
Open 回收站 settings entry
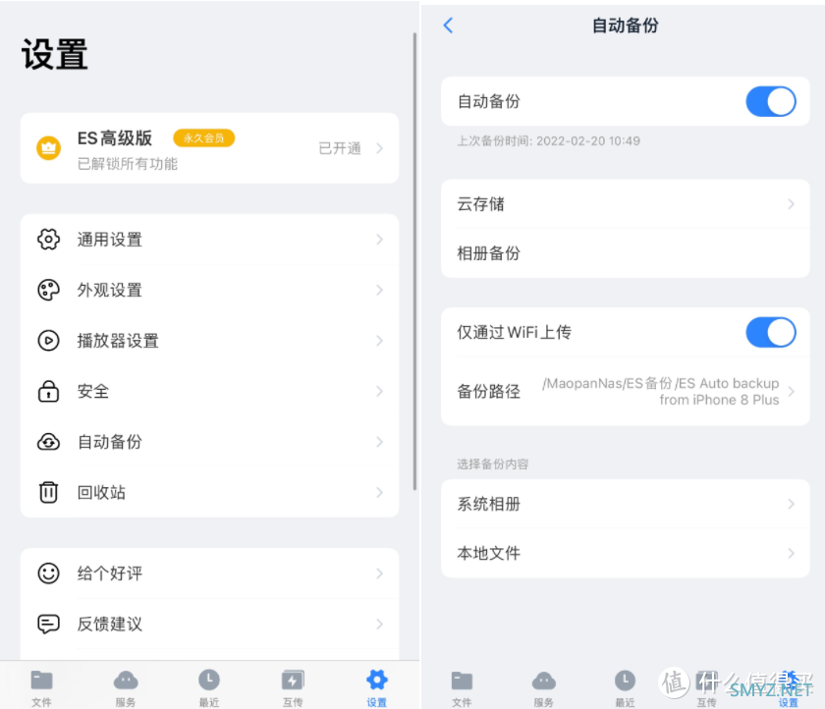[x=209, y=492]
